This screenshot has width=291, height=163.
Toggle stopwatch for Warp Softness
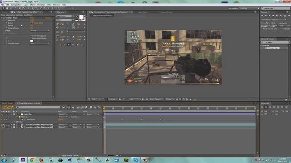pos(6,28)
